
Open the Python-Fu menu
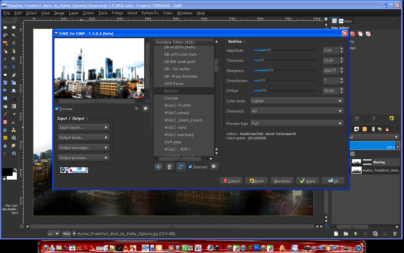(x=150, y=13)
